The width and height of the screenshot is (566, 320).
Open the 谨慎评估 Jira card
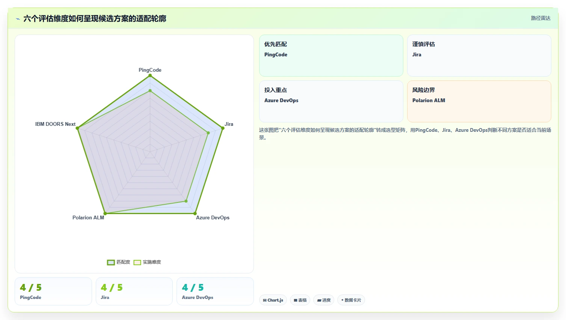(479, 56)
